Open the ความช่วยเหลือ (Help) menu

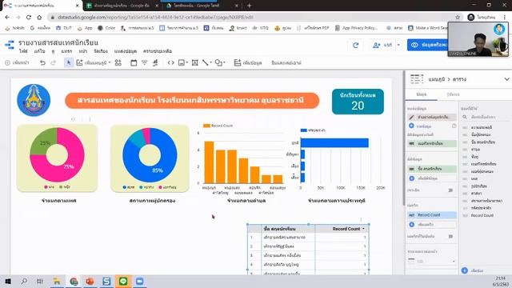coord(158,51)
